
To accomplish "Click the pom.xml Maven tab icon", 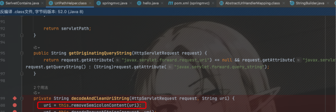I will pos(171,3).
